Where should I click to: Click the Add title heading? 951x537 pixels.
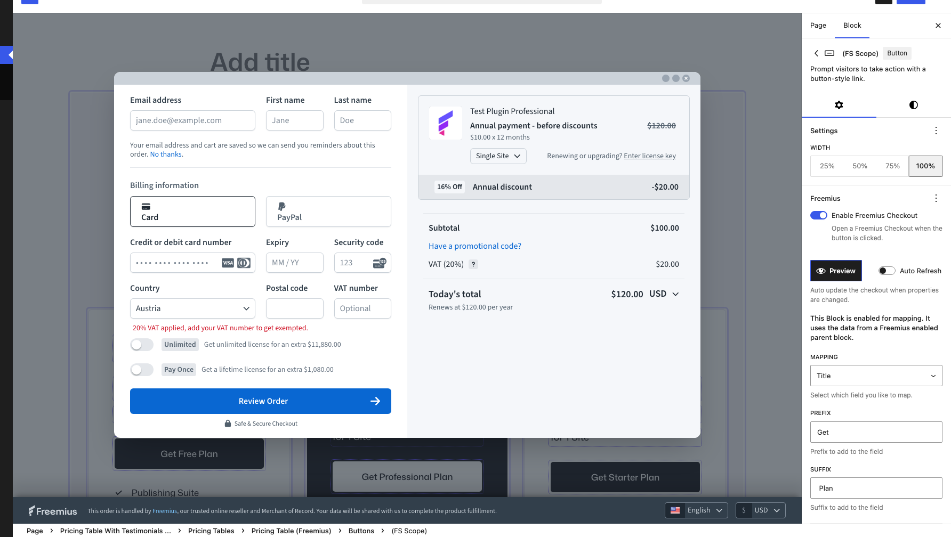[x=260, y=62]
